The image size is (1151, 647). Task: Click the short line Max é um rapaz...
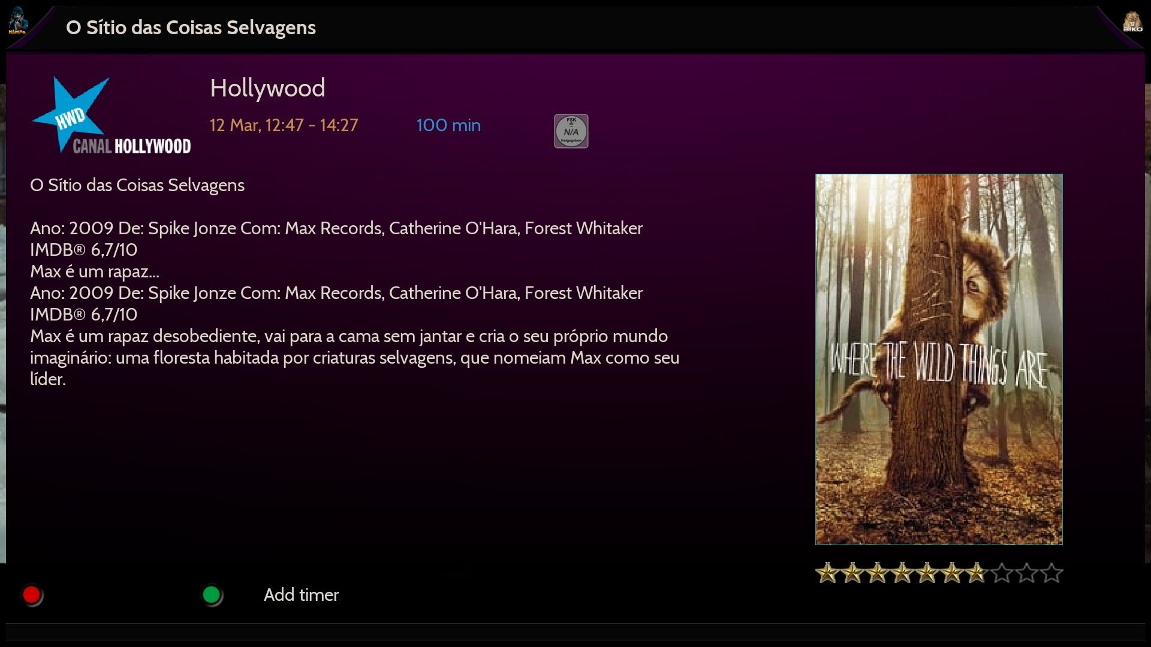coord(95,271)
